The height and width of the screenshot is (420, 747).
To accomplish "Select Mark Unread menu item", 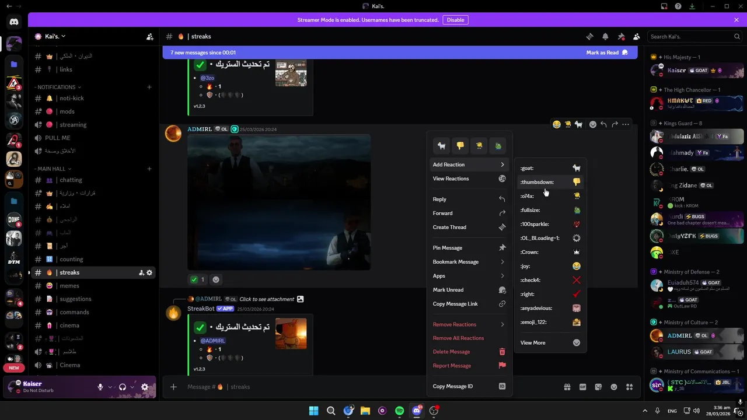I will 469,290.
